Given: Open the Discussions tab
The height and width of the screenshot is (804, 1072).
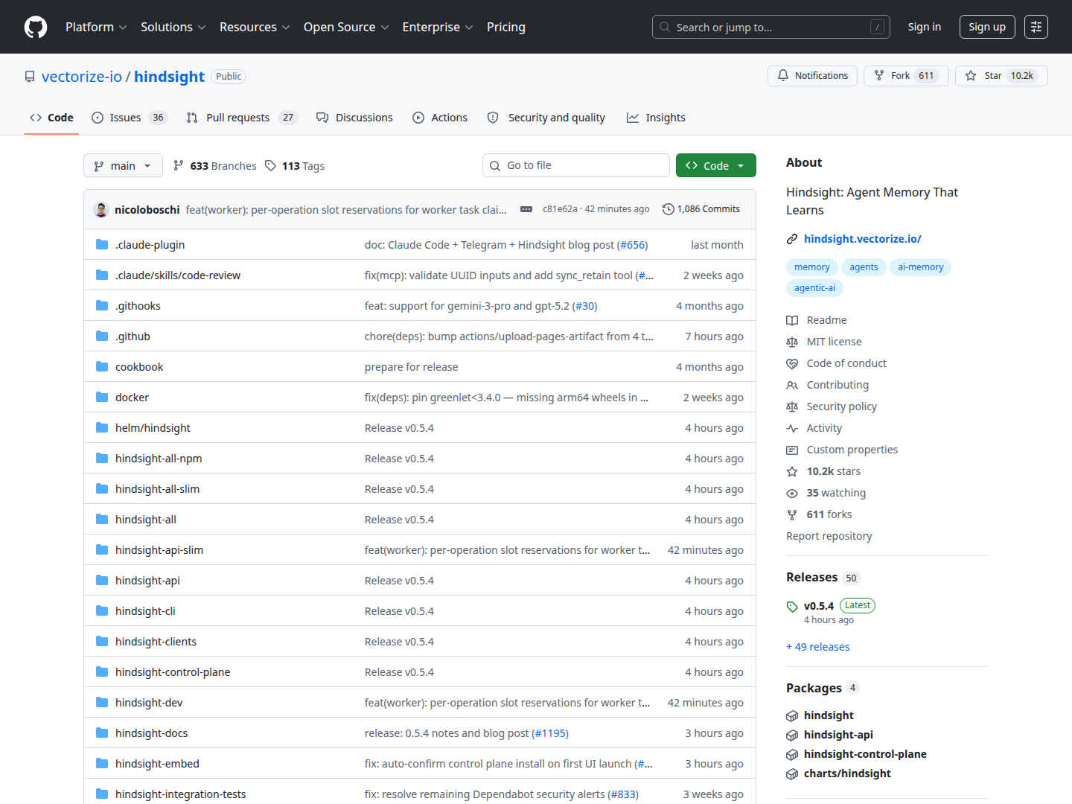Looking at the screenshot, I should tap(354, 118).
